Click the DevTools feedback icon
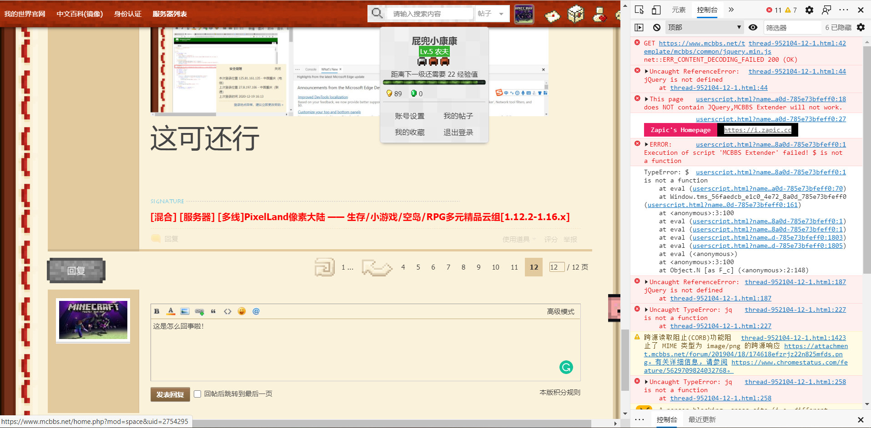The width and height of the screenshot is (871, 428). (826, 10)
